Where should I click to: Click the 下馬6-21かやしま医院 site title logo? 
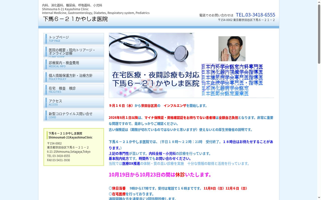75,19
